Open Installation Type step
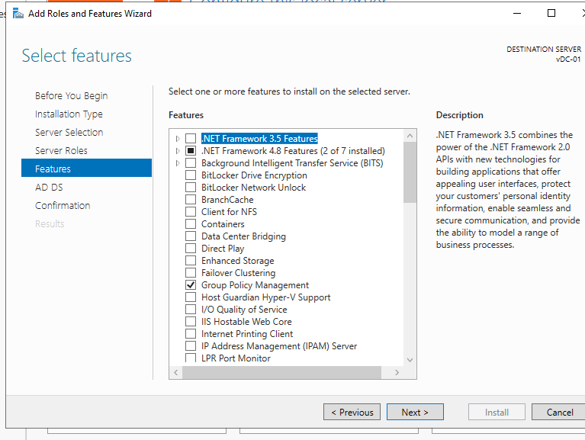Screen dimensions: 585x440 pos(69,114)
